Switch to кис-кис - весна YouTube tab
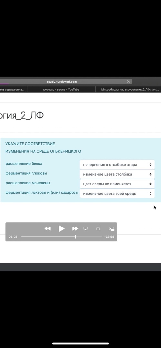This screenshot has height=348, width=161. pyautogui.click(x=61, y=90)
